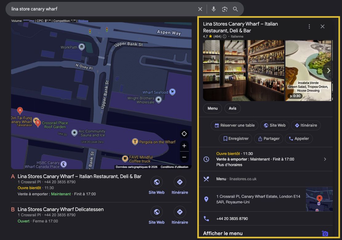
Task: Clear the search box text
Action: pyautogui.click(x=200, y=9)
